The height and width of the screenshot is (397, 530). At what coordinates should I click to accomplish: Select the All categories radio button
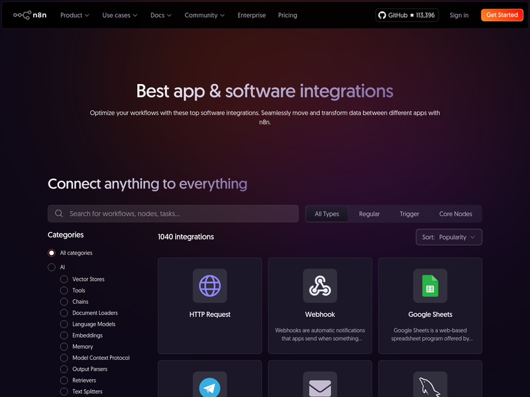52,253
